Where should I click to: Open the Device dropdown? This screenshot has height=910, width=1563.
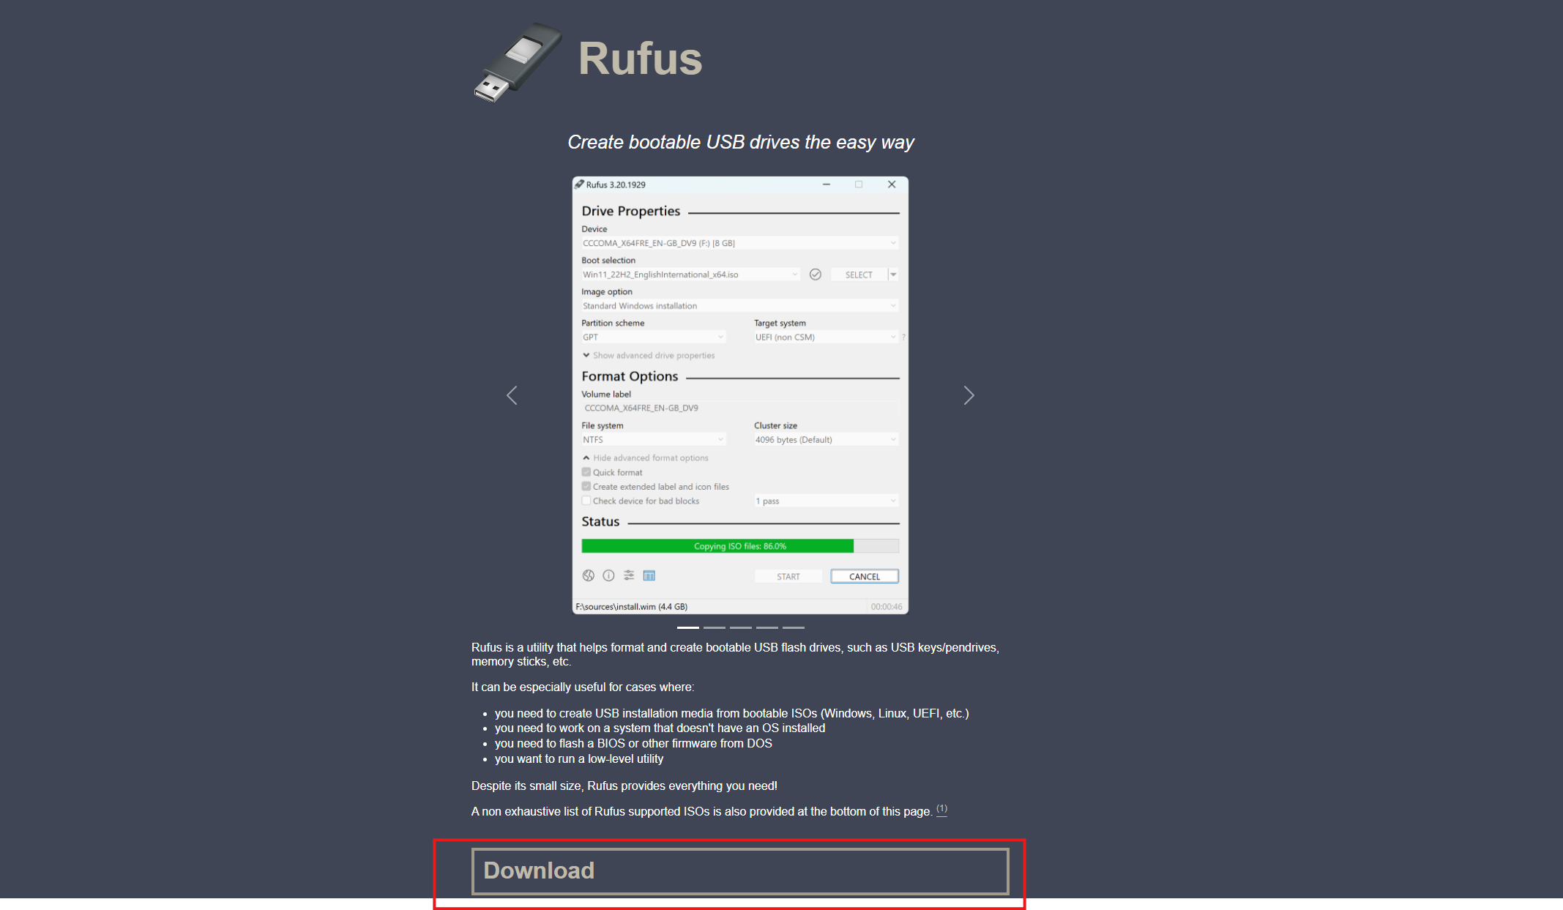click(x=739, y=243)
